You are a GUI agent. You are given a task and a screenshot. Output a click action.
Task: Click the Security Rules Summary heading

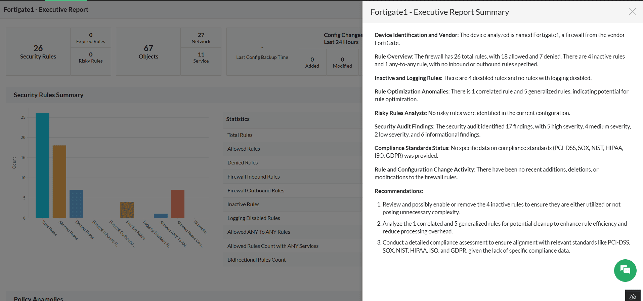click(49, 95)
